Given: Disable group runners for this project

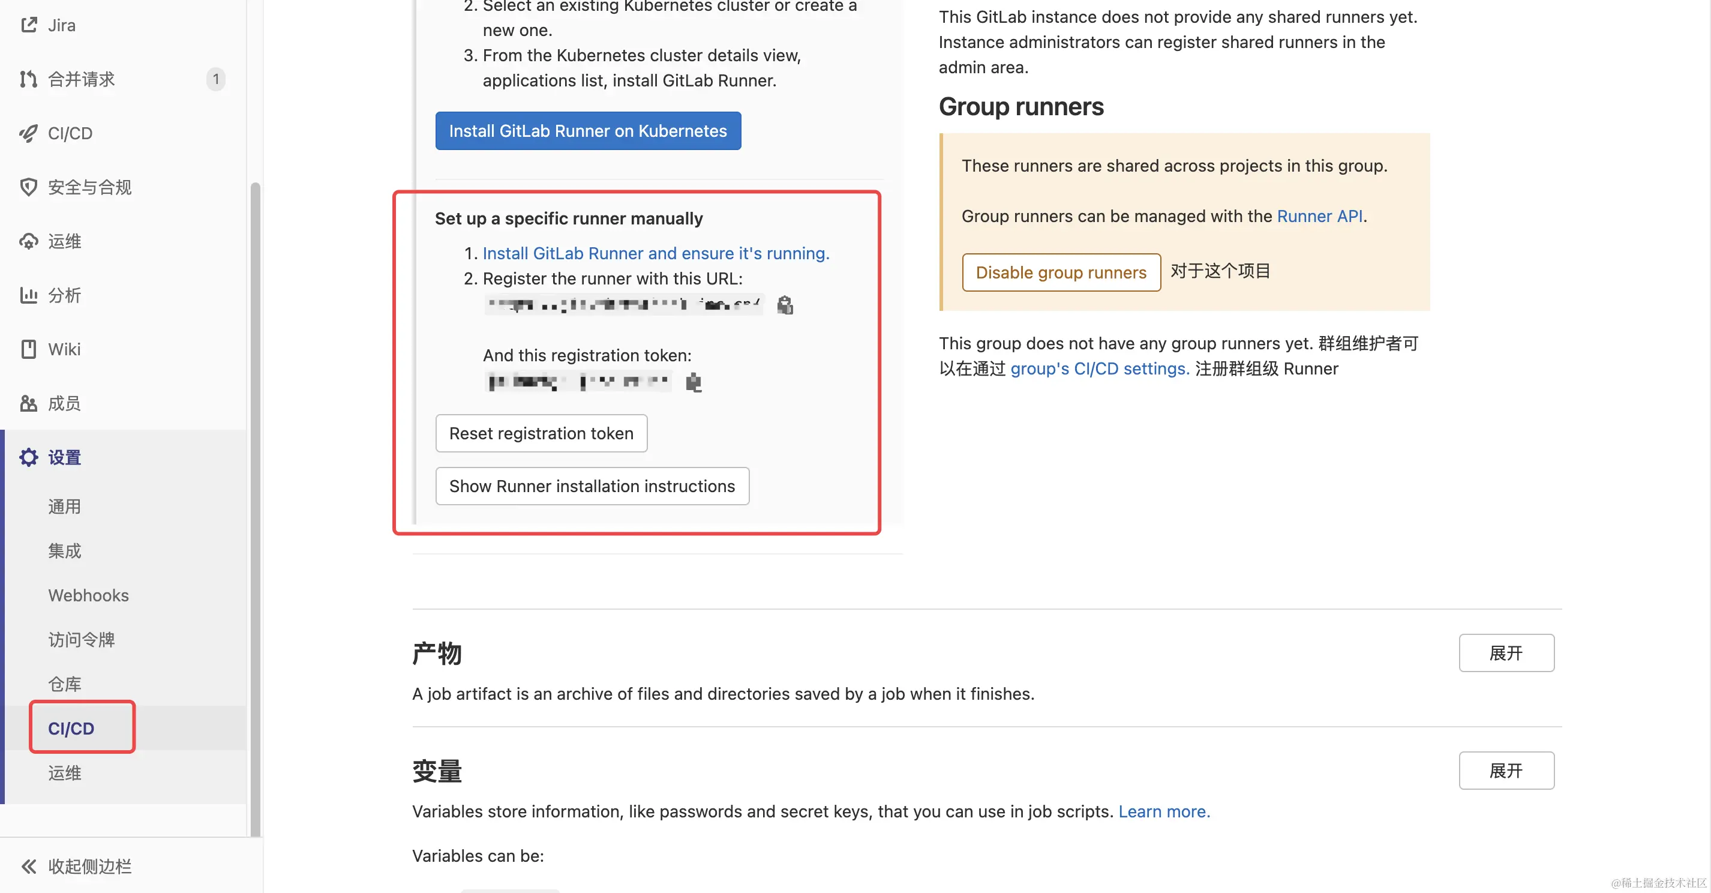Looking at the screenshot, I should click(x=1061, y=272).
